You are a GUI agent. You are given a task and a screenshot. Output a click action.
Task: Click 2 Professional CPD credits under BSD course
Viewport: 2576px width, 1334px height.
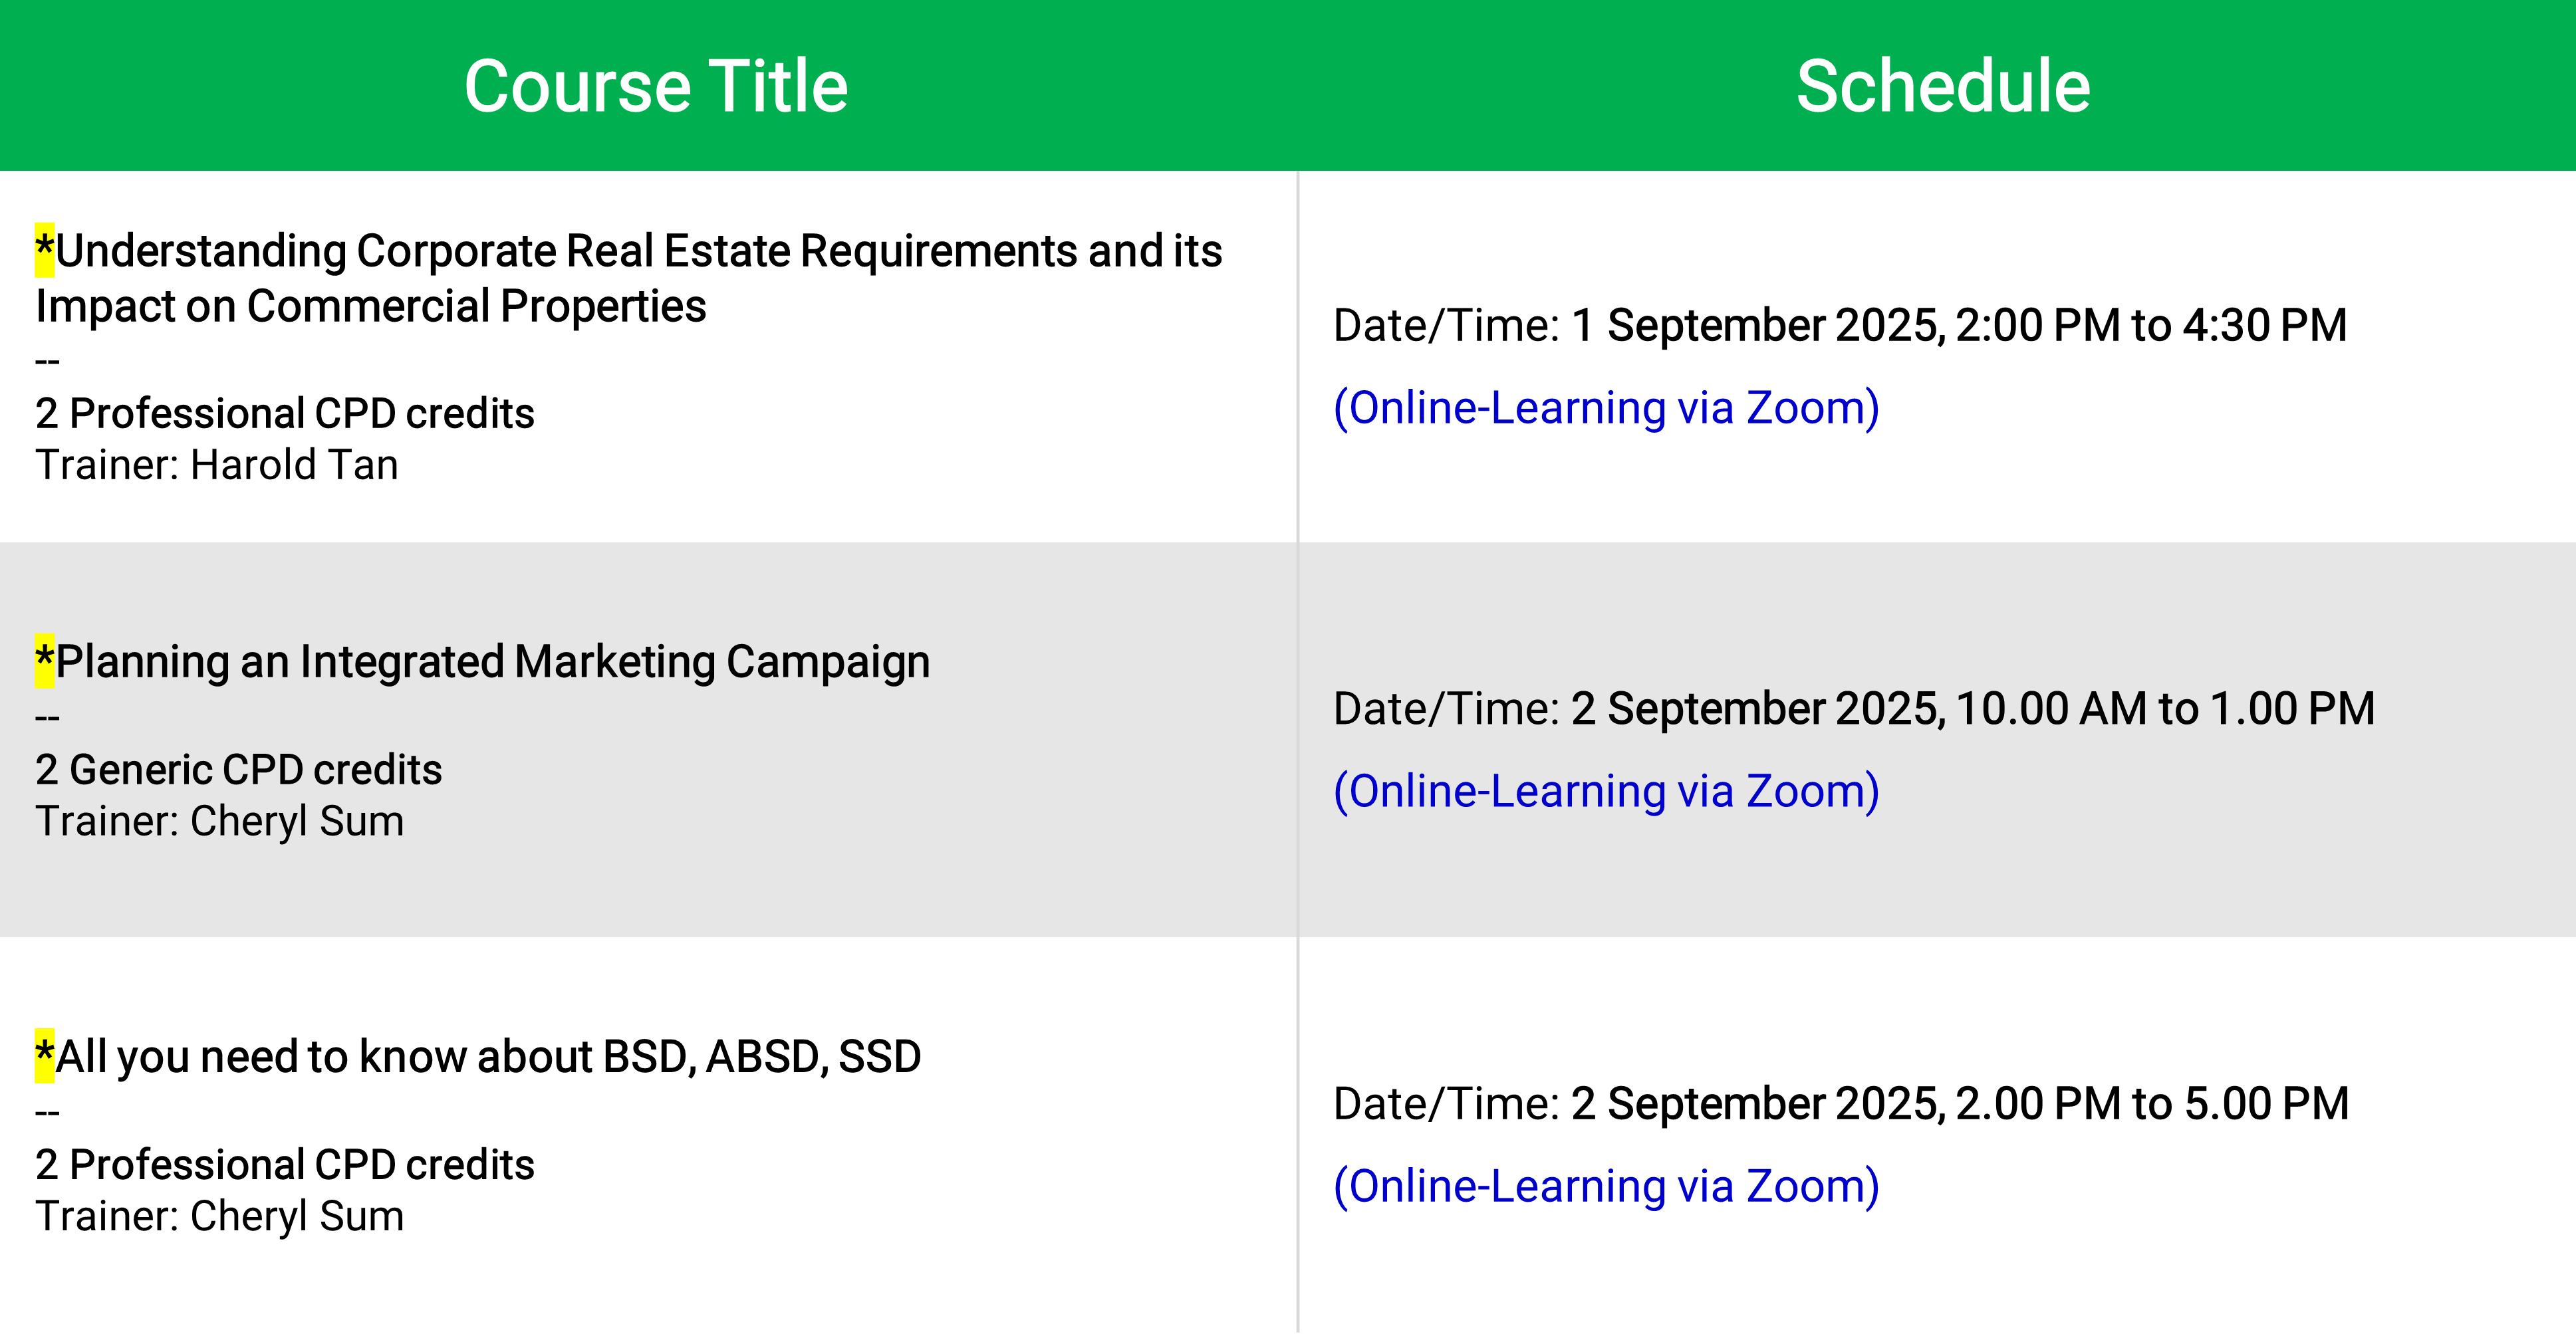285,1165
